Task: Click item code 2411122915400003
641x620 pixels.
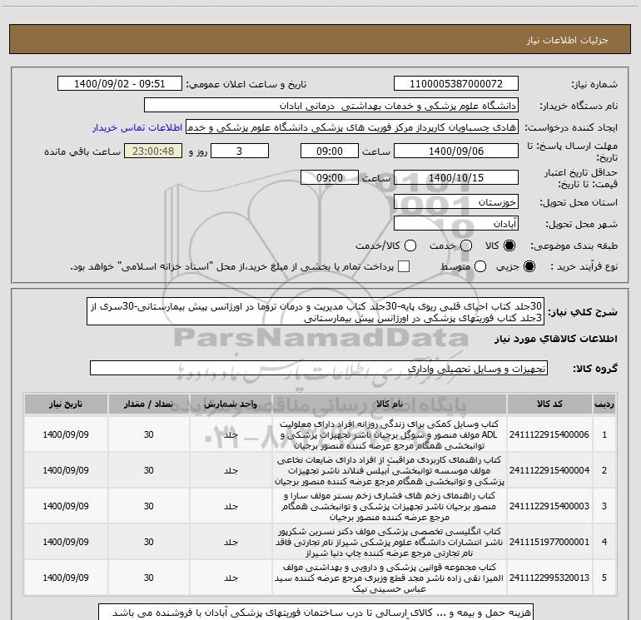Action: (549, 506)
